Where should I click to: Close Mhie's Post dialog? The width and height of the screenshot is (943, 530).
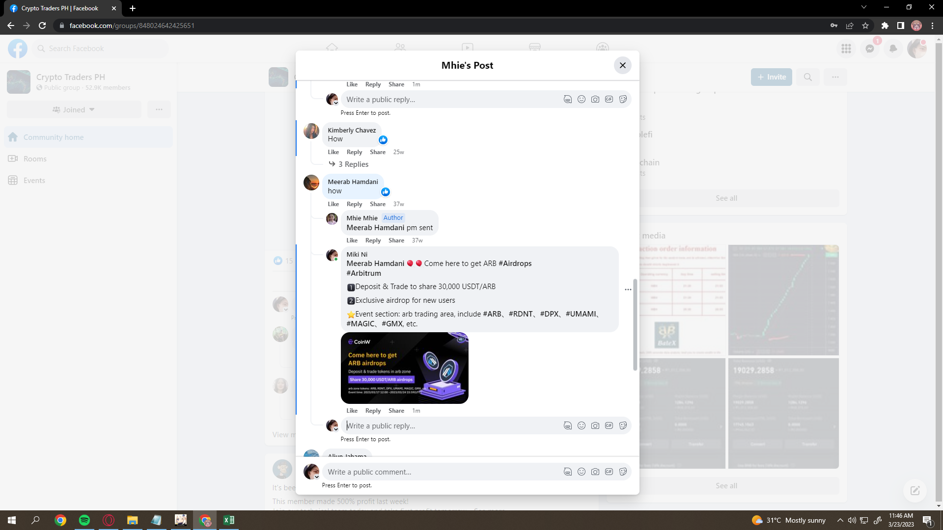[622, 65]
